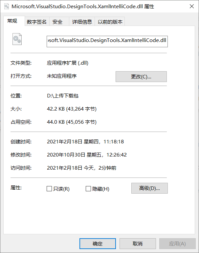Click the 占用空间: label
The width and height of the screenshot is (199, 253).
click(21, 122)
